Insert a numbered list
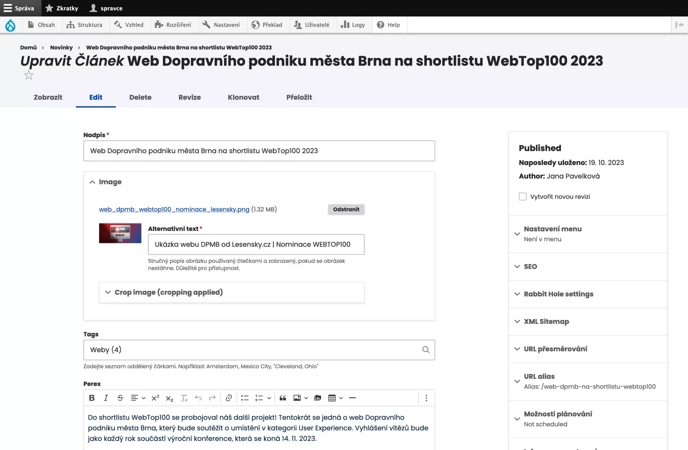Image resolution: width=688 pixels, height=450 pixels. (259, 398)
